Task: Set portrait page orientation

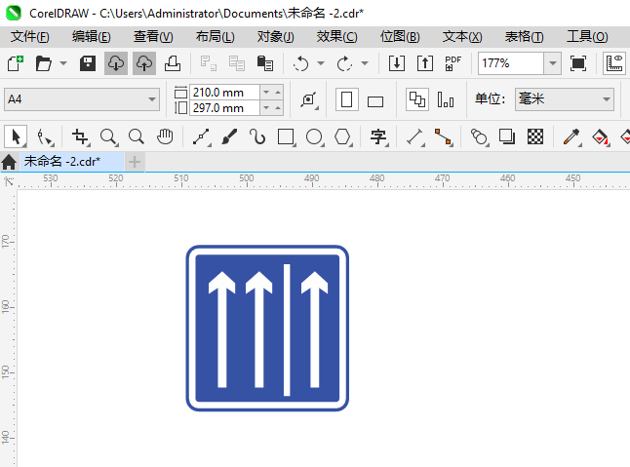Action: click(x=347, y=99)
